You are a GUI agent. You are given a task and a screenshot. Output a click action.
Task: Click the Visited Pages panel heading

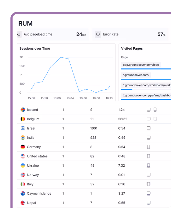(x=132, y=49)
